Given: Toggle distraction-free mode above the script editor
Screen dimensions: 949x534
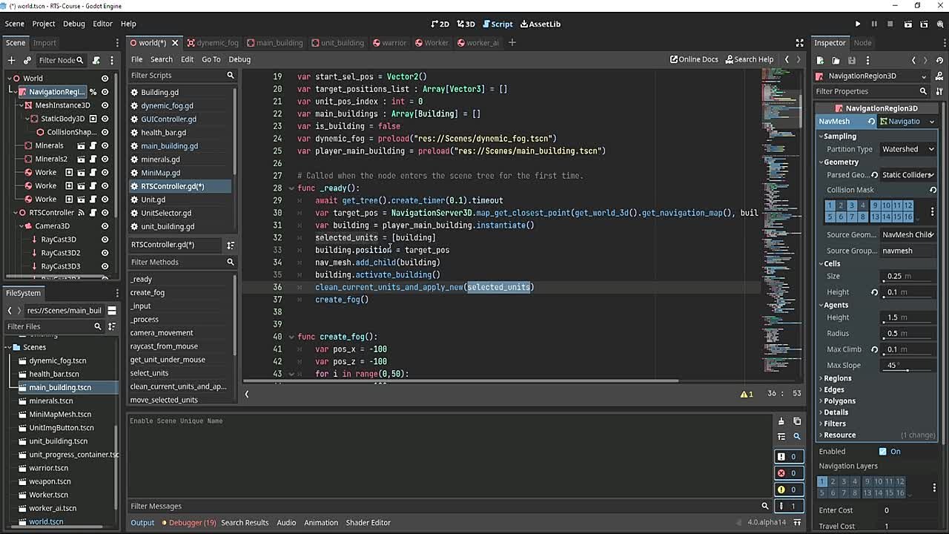Looking at the screenshot, I should point(799,43).
